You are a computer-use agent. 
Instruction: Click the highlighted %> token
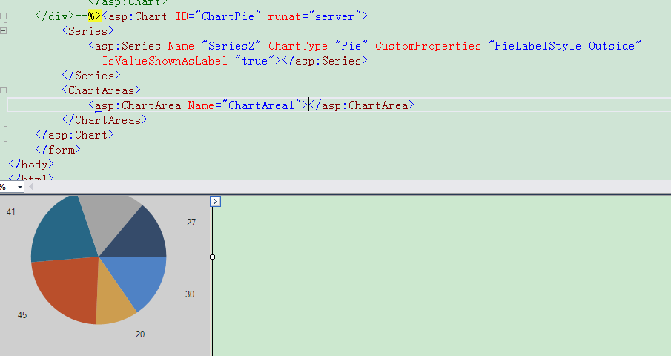pyautogui.click(x=95, y=16)
